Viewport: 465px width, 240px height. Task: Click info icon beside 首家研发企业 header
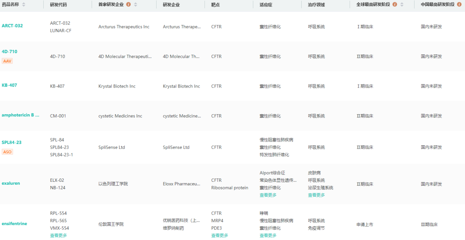pos(129,4)
